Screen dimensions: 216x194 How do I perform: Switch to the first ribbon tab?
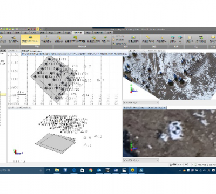[x=2, y=33]
